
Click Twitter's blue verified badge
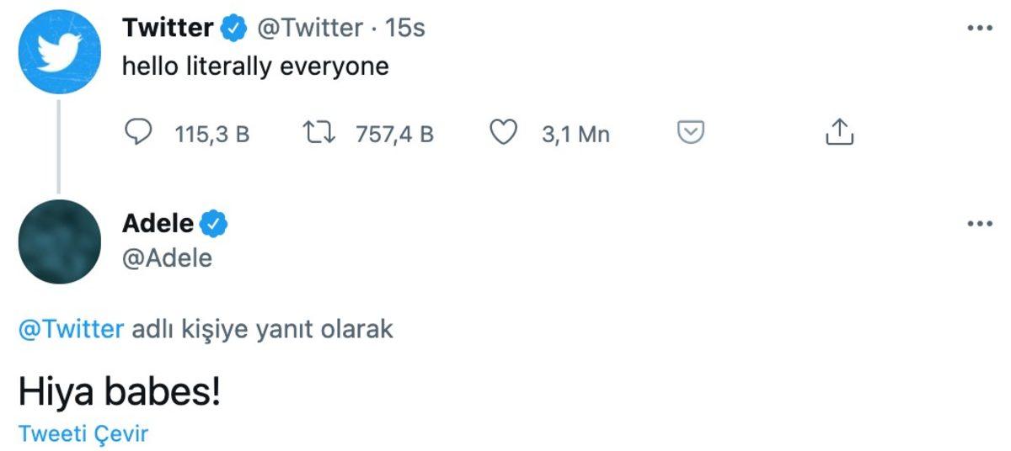(233, 29)
